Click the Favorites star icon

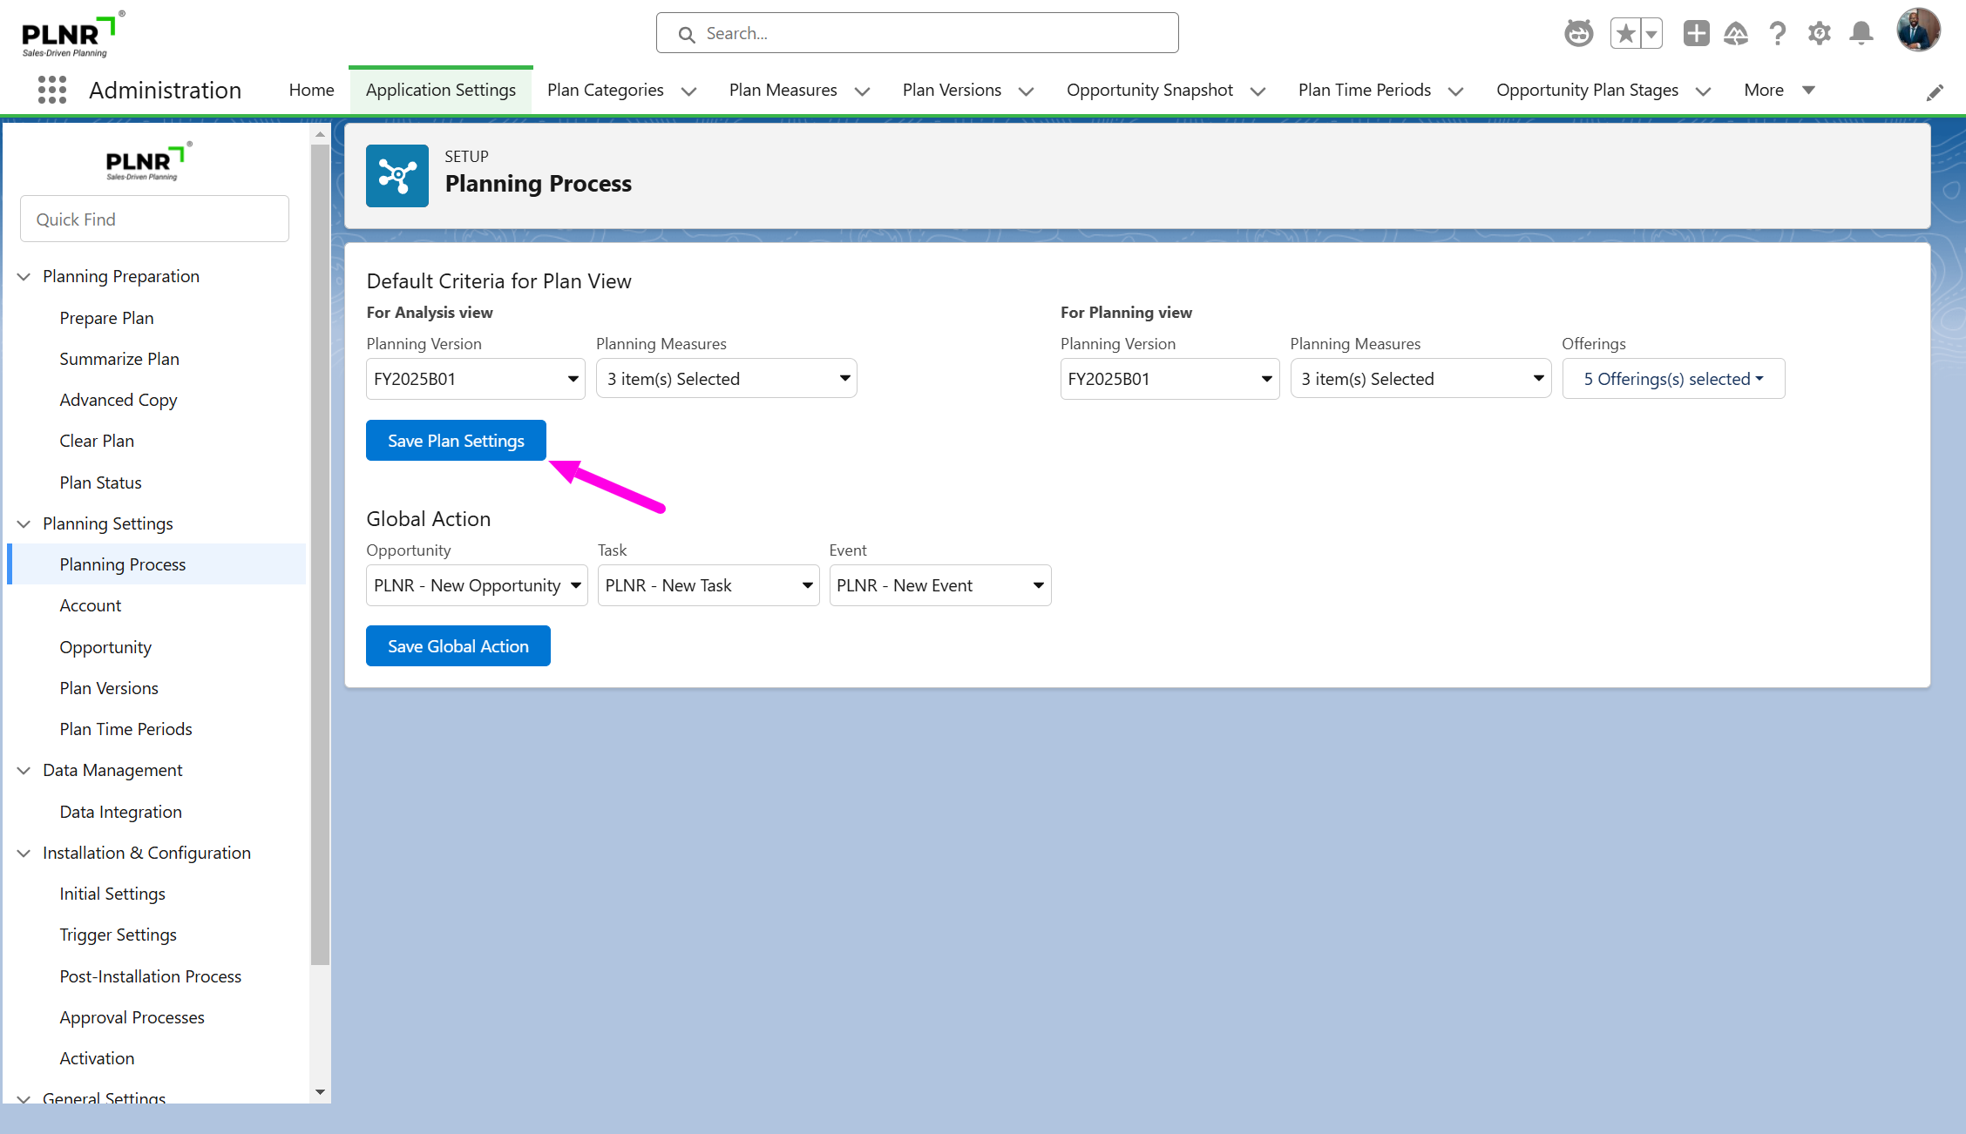point(1625,34)
